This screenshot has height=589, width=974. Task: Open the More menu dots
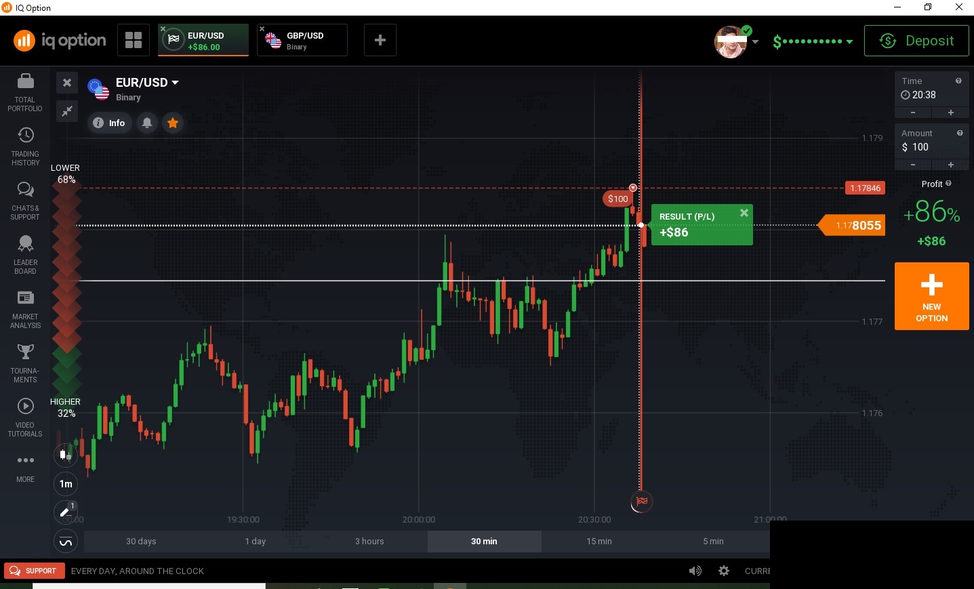[x=25, y=460]
